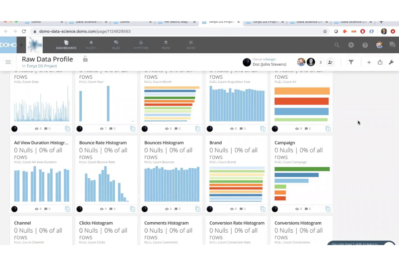Click change to reassign page owner

point(269,59)
